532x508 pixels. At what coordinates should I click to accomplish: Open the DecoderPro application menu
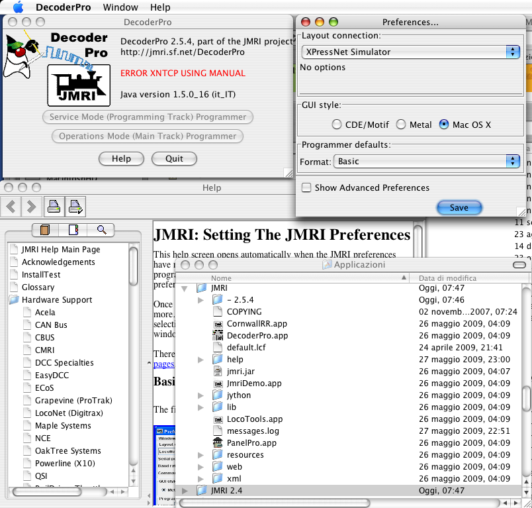(x=63, y=7)
